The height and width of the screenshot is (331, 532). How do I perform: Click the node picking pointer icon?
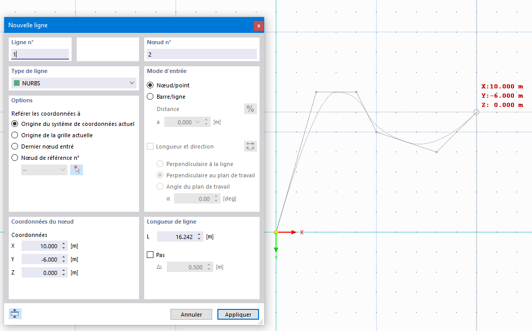(76, 169)
